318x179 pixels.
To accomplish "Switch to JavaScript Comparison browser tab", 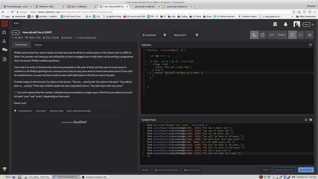I will point(177,6).
